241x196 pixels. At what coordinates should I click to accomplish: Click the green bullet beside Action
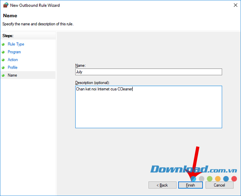(x=3, y=60)
